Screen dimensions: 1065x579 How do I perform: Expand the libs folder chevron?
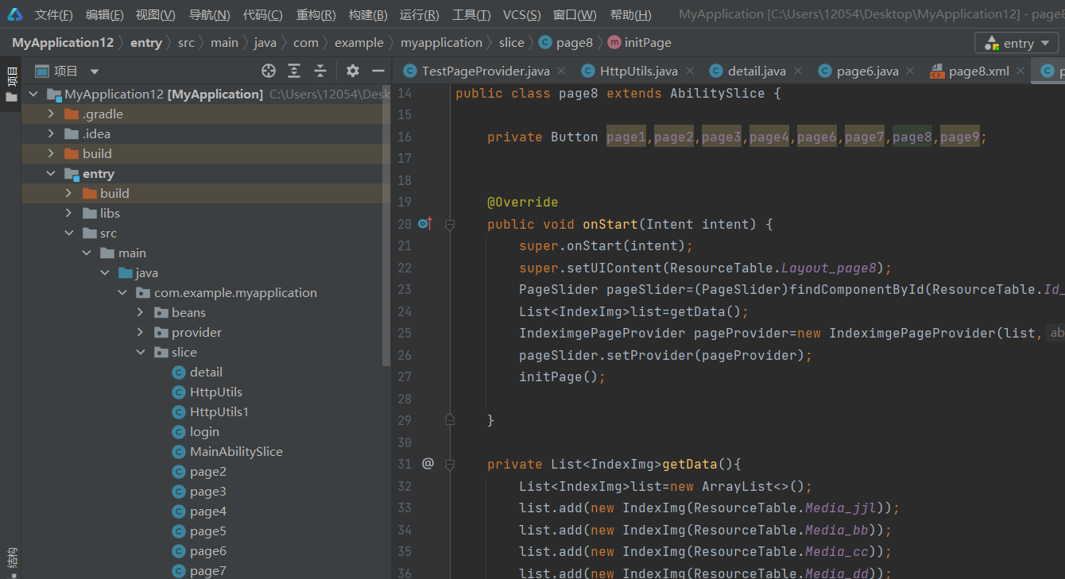tap(68, 213)
